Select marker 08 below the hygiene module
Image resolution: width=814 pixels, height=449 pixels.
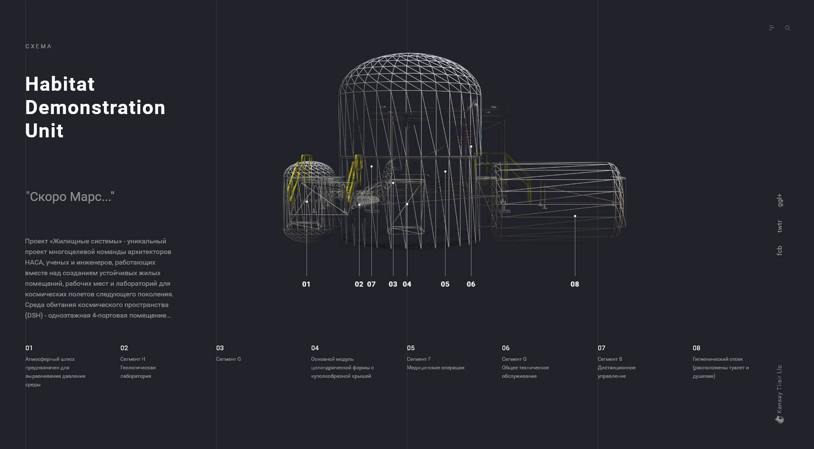pyautogui.click(x=575, y=284)
